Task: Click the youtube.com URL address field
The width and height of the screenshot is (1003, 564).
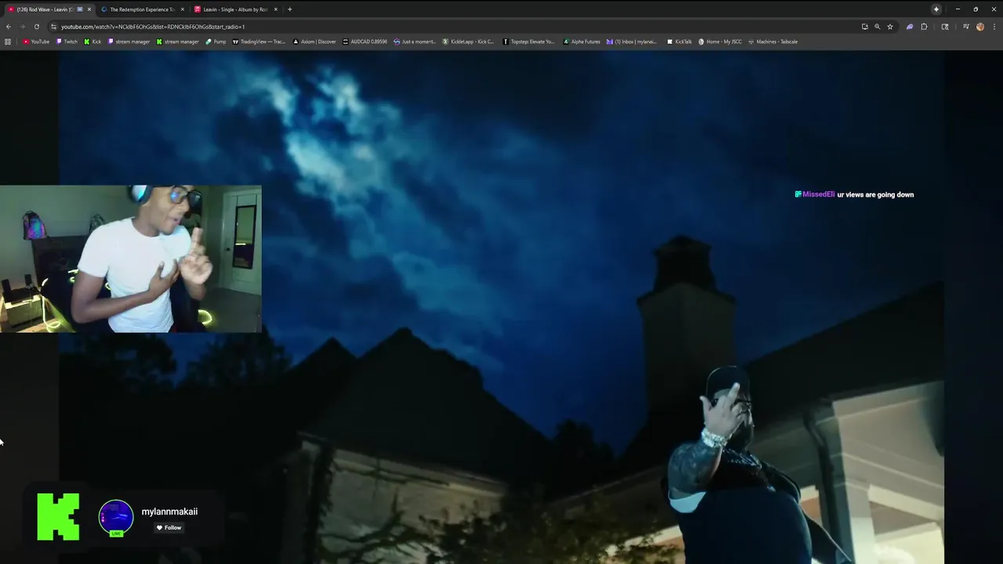Action: pyautogui.click(x=454, y=27)
